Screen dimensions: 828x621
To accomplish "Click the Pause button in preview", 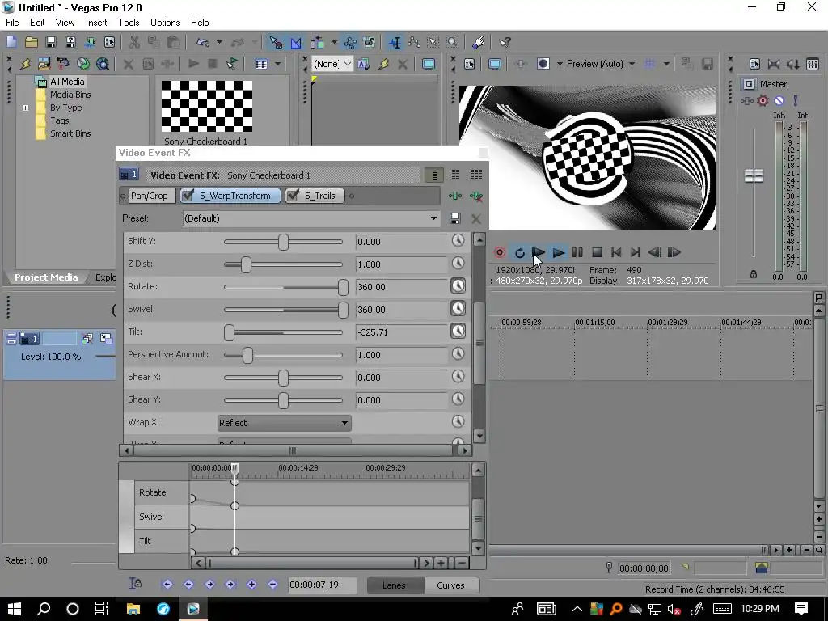I will tap(577, 252).
